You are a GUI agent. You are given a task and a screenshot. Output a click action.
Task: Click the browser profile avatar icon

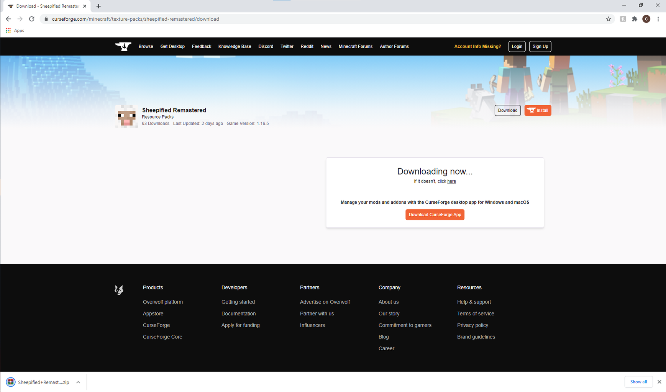click(x=646, y=19)
